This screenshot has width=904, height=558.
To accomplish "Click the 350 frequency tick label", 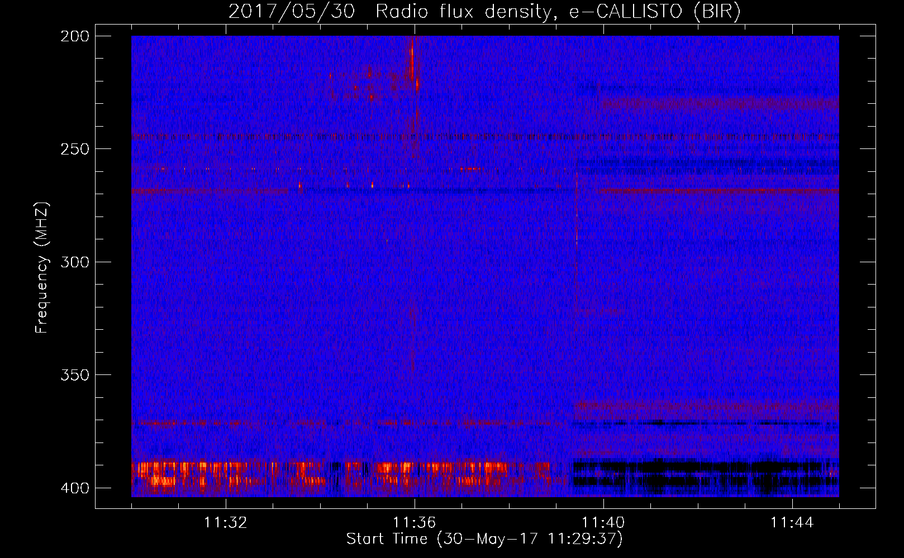I will (75, 375).
